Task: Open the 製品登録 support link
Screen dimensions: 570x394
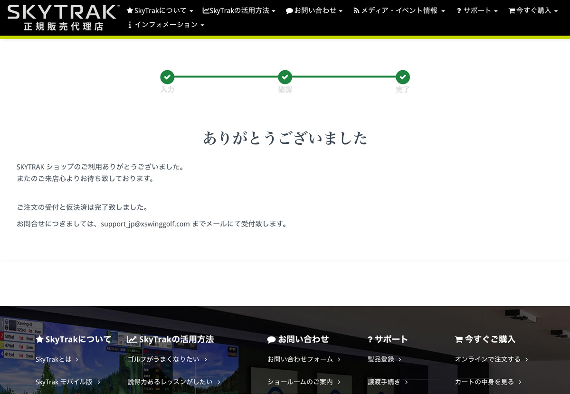Action: 384,359
